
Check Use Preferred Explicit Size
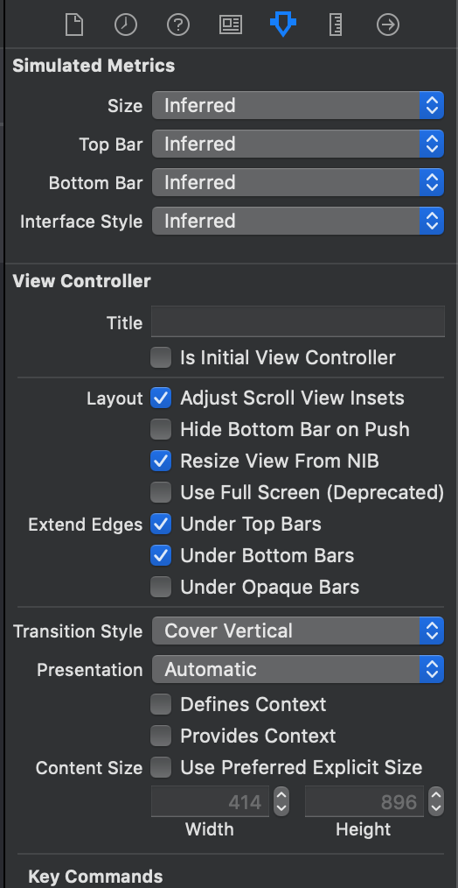click(161, 767)
